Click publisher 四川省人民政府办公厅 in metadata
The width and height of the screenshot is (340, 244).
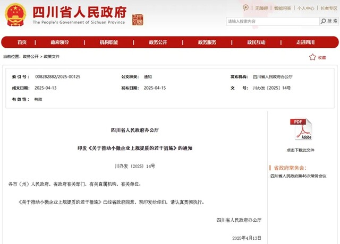(273, 76)
